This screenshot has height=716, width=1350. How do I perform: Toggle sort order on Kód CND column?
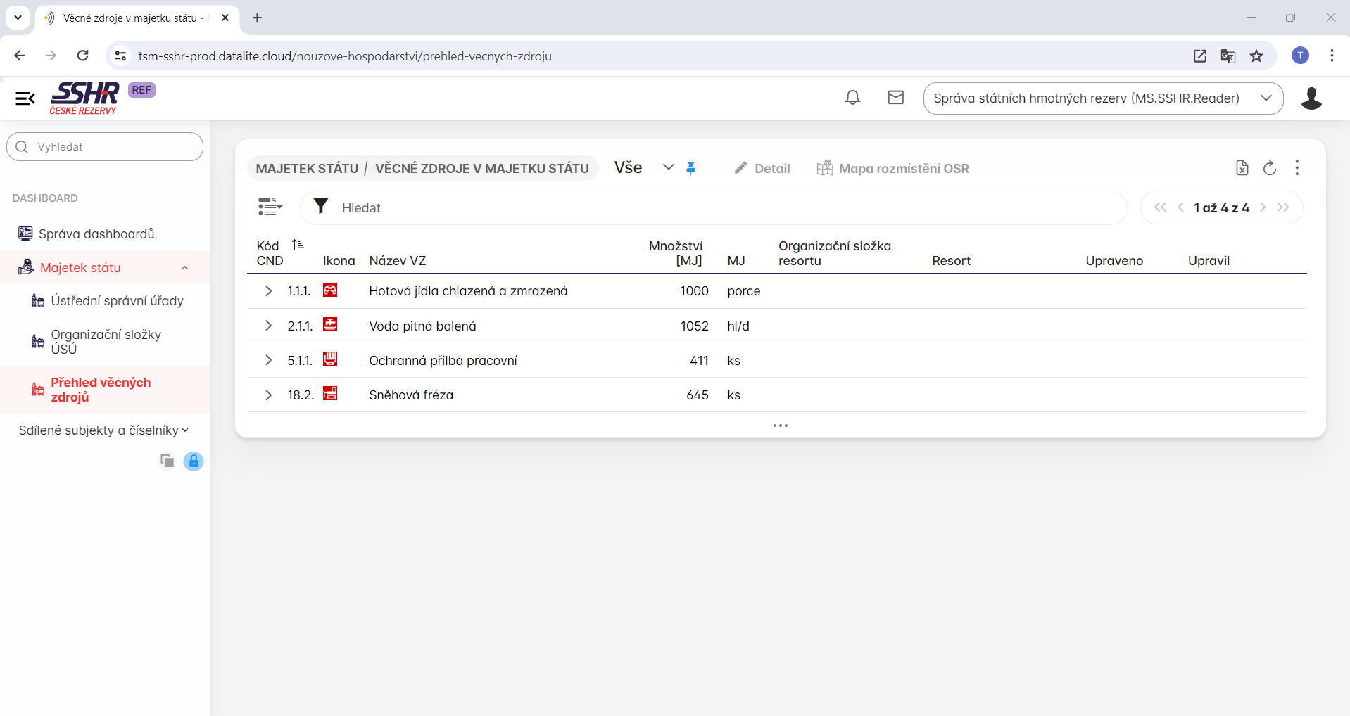coord(298,245)
